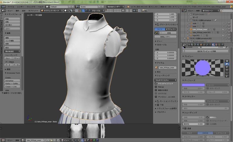Toggle selectability arrow of sode
The image size is (233, 142).
(x=226, y=23)
